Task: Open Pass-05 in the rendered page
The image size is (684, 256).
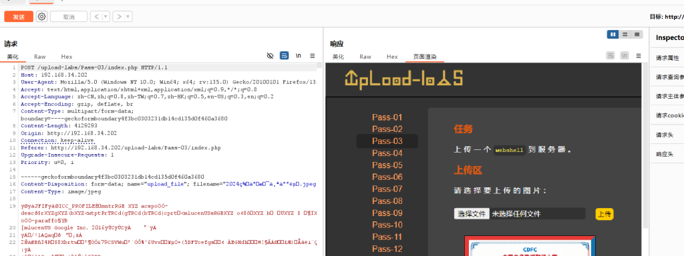Action: (x=387, y=165)
